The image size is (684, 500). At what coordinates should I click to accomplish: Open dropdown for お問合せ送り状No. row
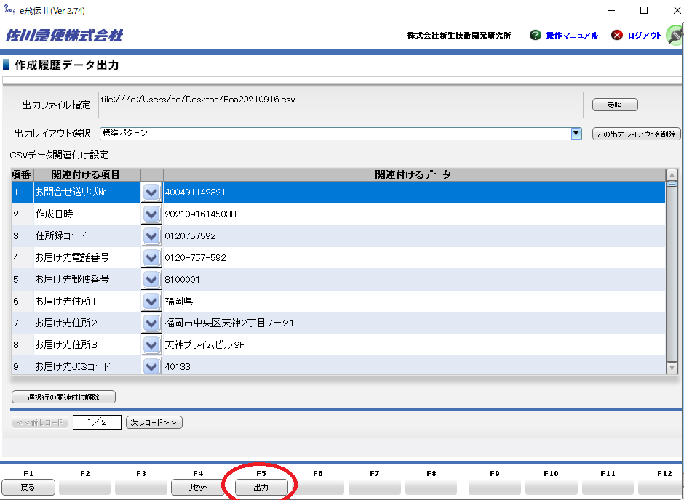click(151, 193)
